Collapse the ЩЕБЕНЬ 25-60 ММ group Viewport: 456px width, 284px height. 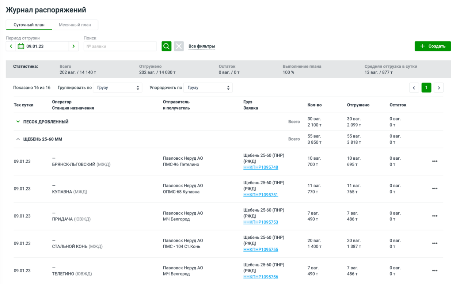18,139
